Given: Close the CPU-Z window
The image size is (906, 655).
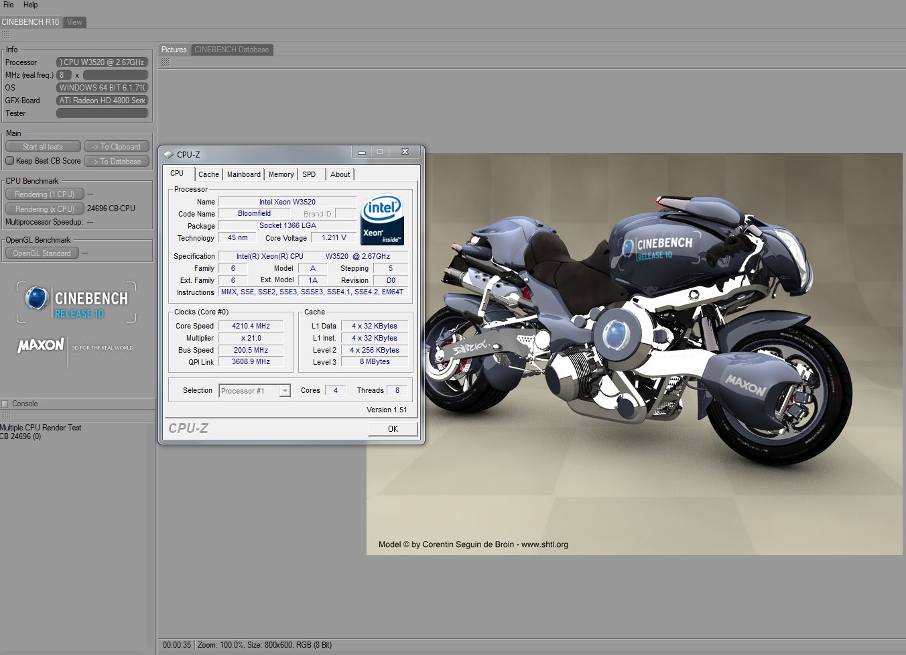Looking at the screenshot, I should [x=405, y=152].
